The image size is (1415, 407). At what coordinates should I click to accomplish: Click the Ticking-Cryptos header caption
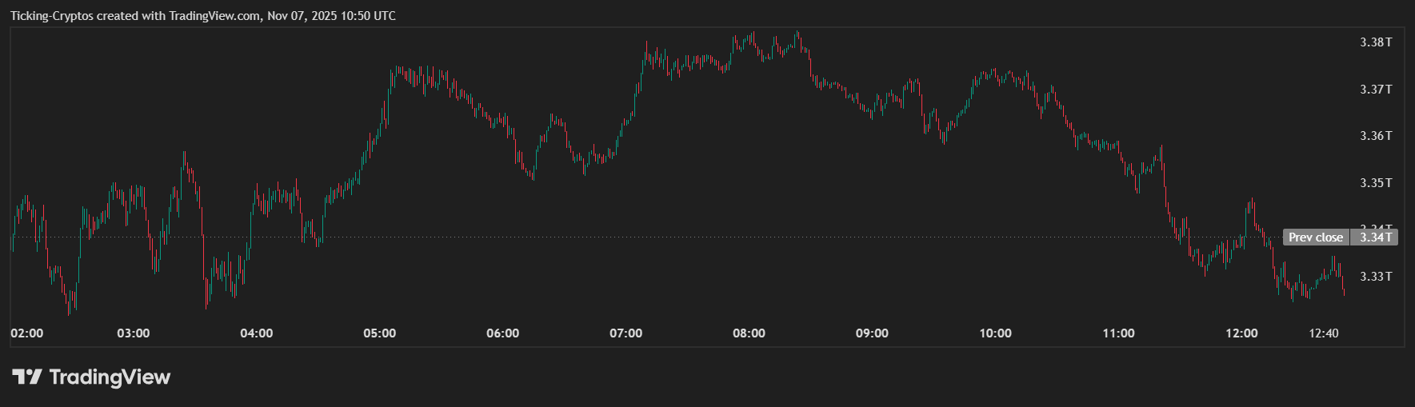tap(202, 16)
